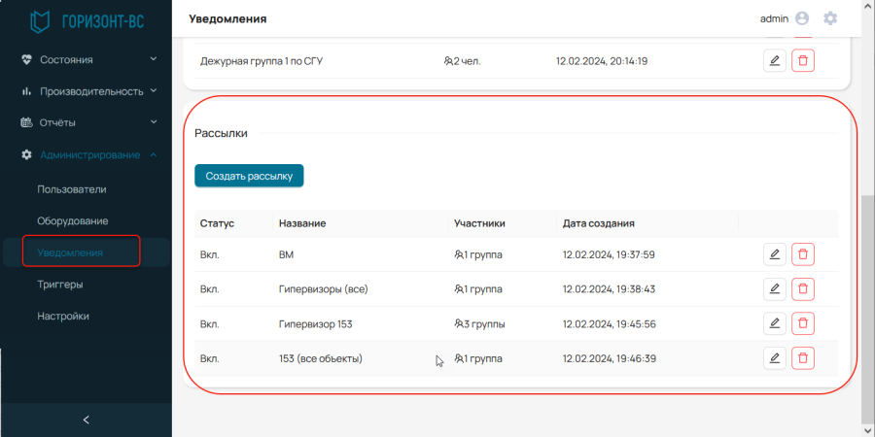This screenshot has height=437, width=875.
Task: Click date 12.02.2024, 20:14:19
Action: [x=602, y=61]
